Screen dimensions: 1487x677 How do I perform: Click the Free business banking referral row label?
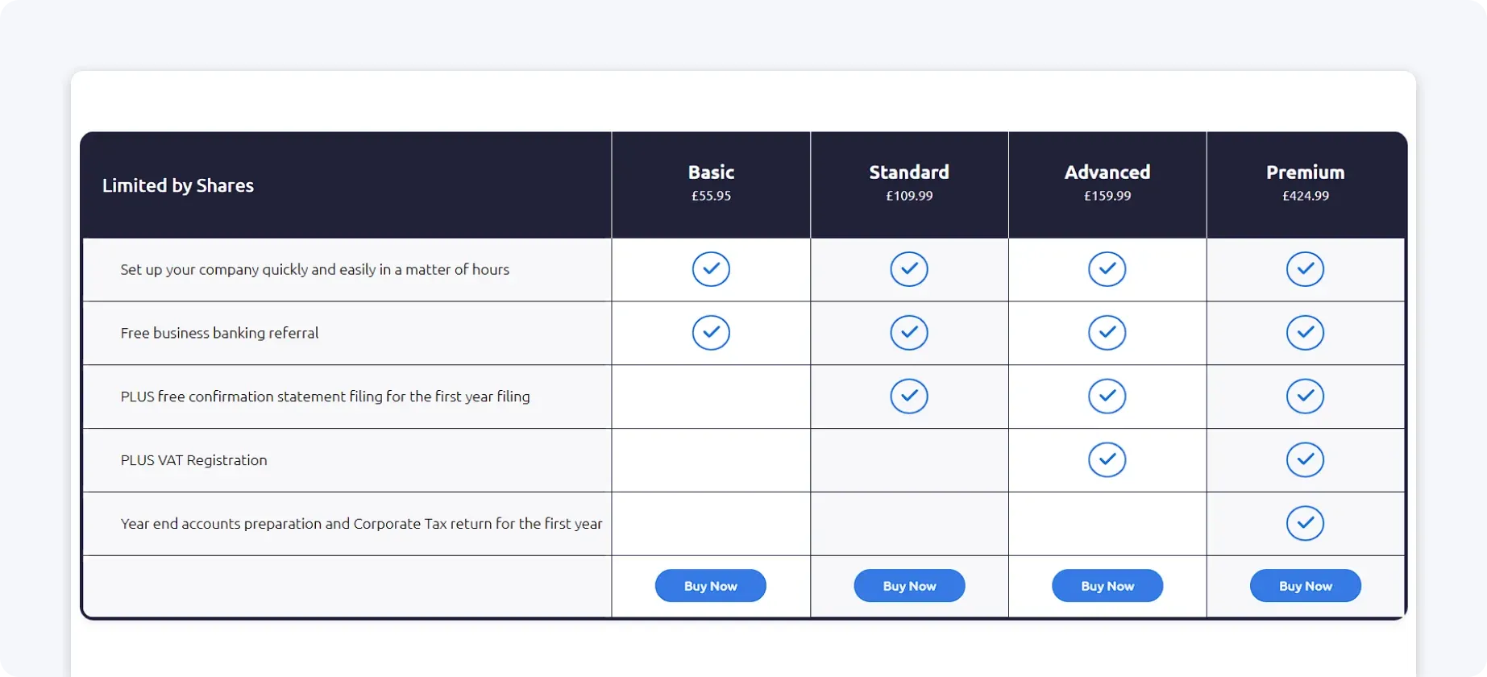tap(218, 333)
